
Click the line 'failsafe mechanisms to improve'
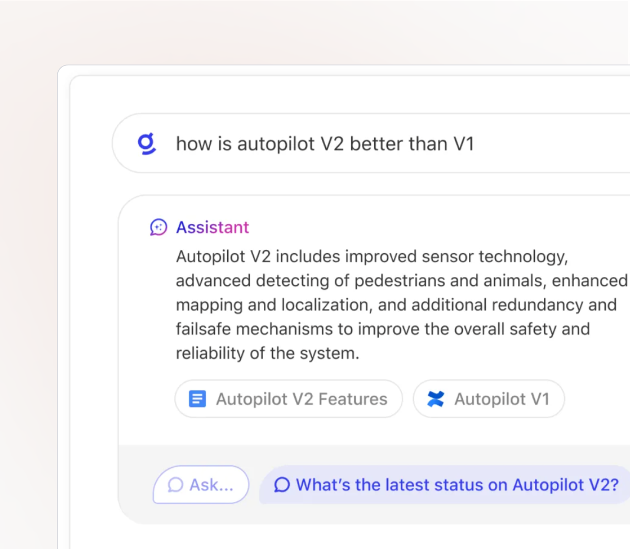pos(383,329)
